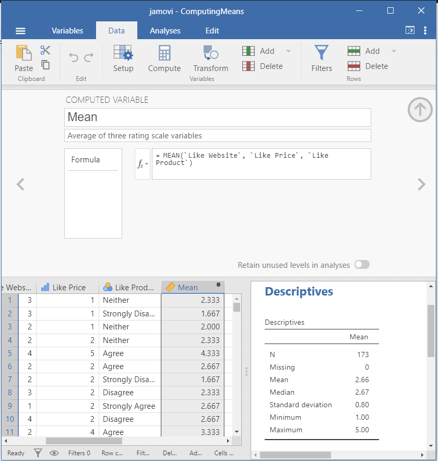Open the hamburger main menu
Viewport: 438px width, 461px height.
tap(20, 31)
